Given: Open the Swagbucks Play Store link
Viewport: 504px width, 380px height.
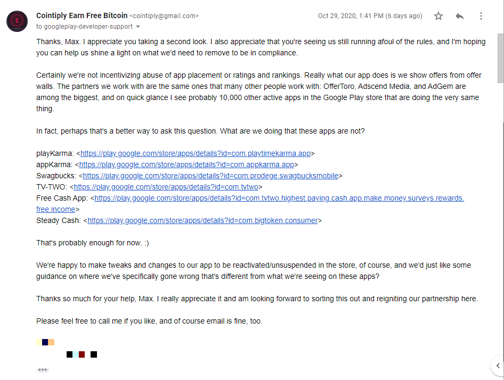Looking at the screenshot, I should click(210, 176).
